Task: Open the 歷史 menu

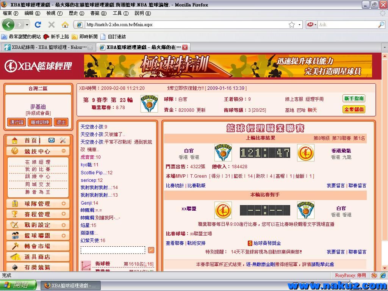Action: tap(77, 13)
